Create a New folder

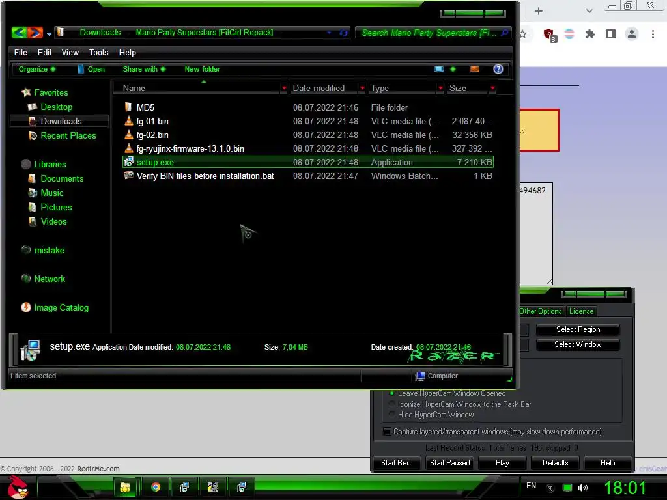click(202, 69)
